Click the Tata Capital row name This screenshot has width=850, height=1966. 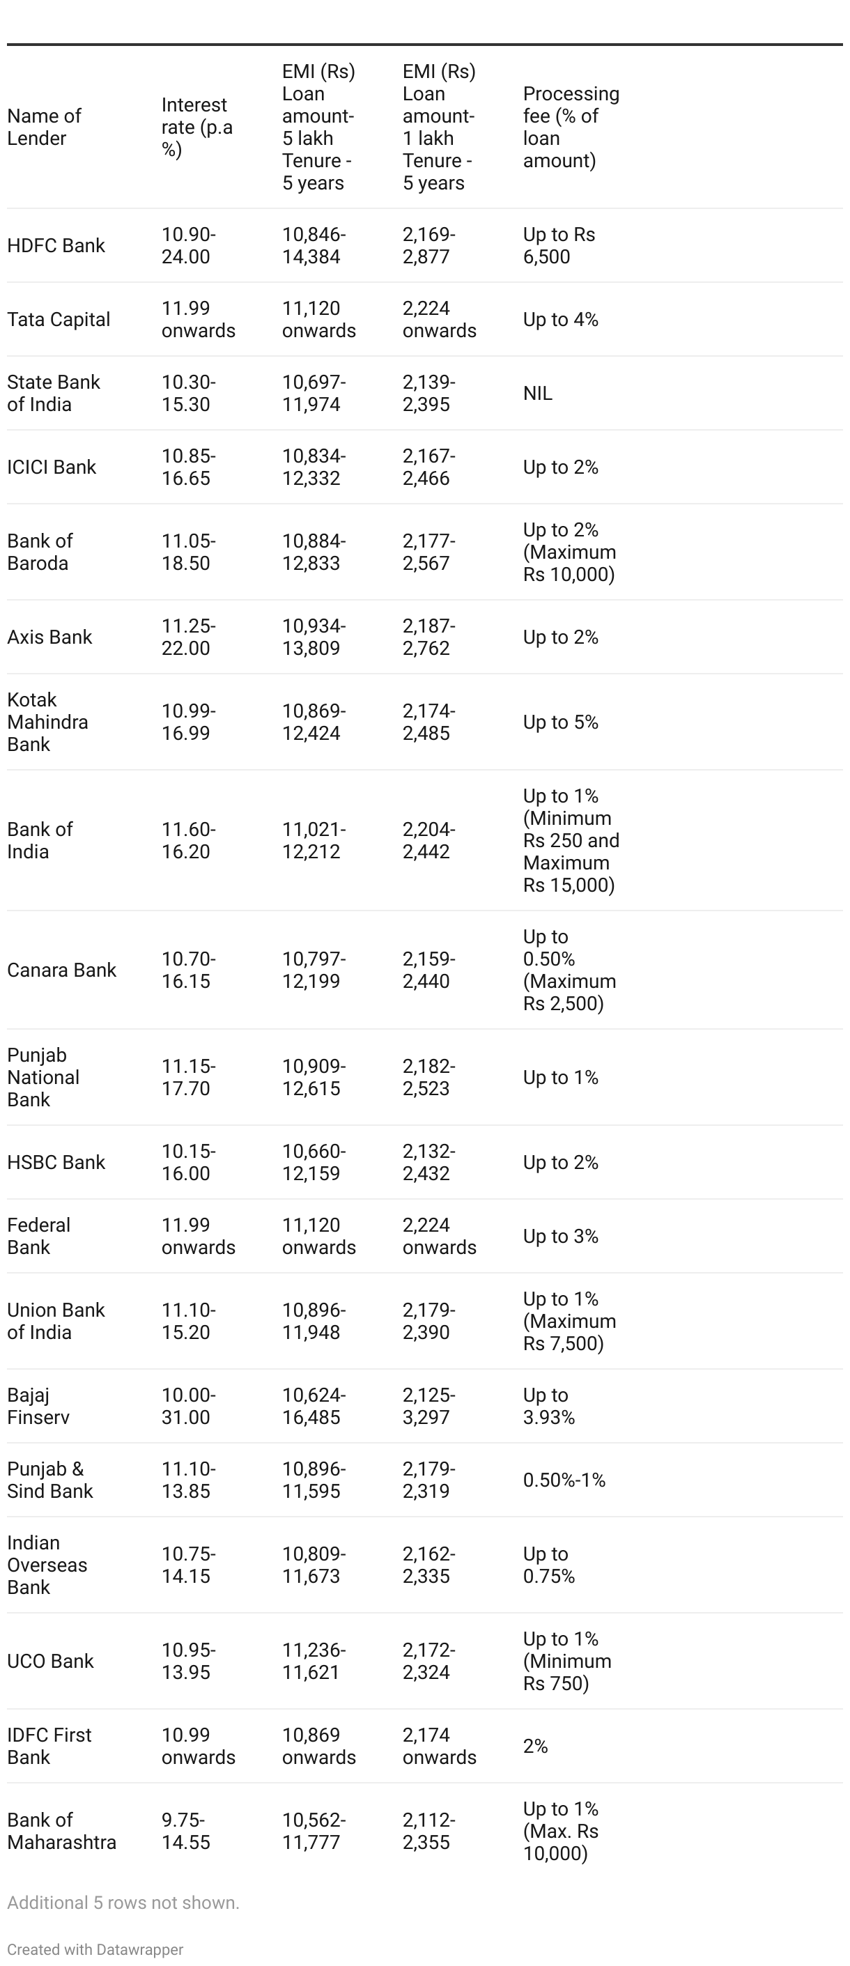click(58, 319)
